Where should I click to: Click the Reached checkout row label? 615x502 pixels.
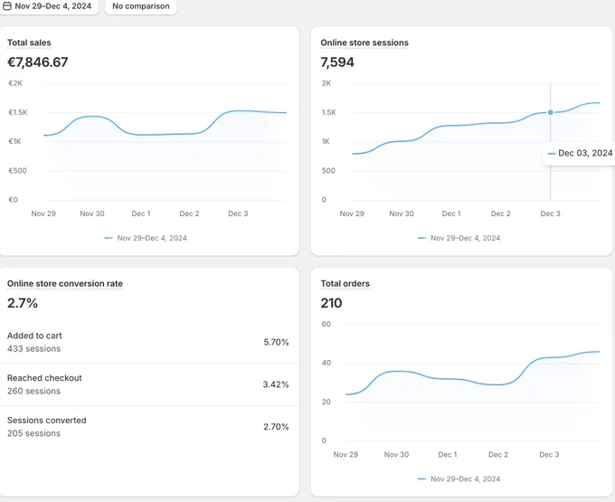(44, 378)
